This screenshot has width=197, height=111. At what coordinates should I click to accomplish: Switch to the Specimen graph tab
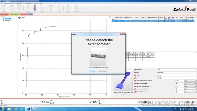click(14, 14)
